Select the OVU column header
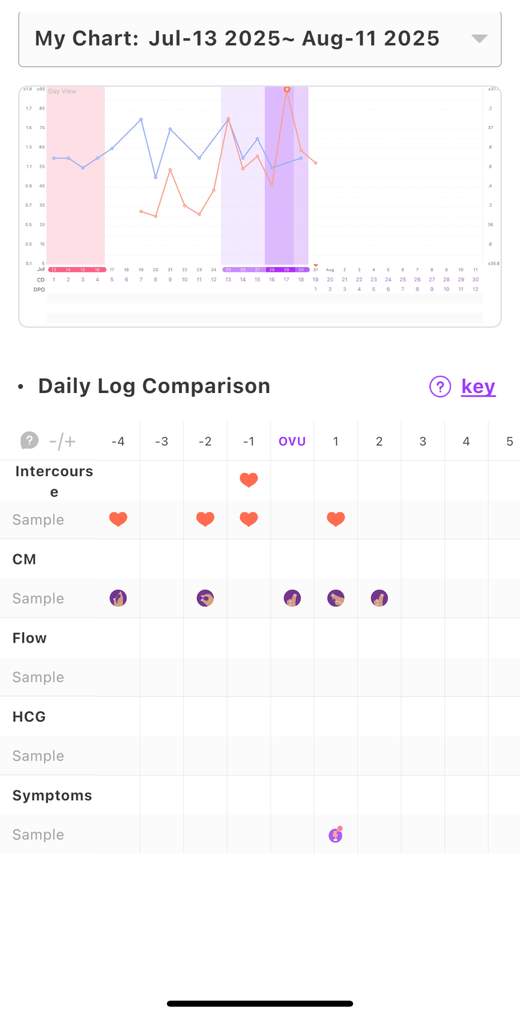520x1012 pixels. point(292,442)
